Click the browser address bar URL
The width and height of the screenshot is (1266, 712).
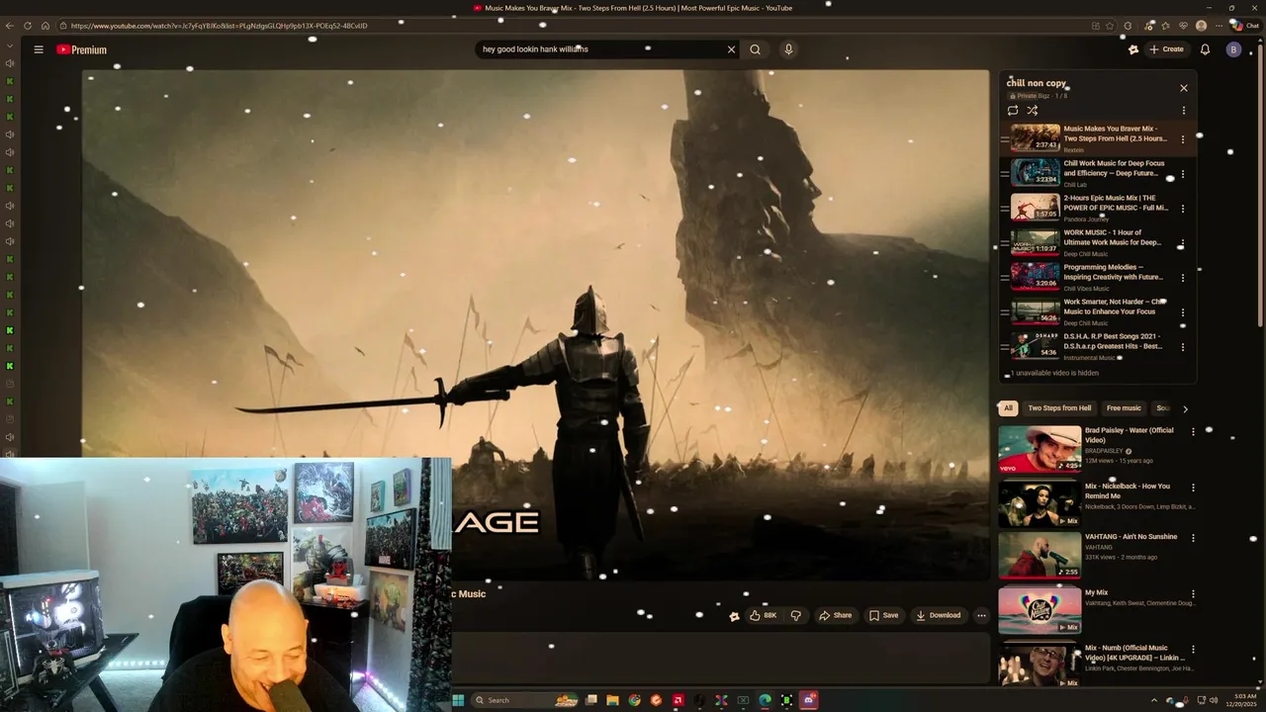(x=219, y=26)
